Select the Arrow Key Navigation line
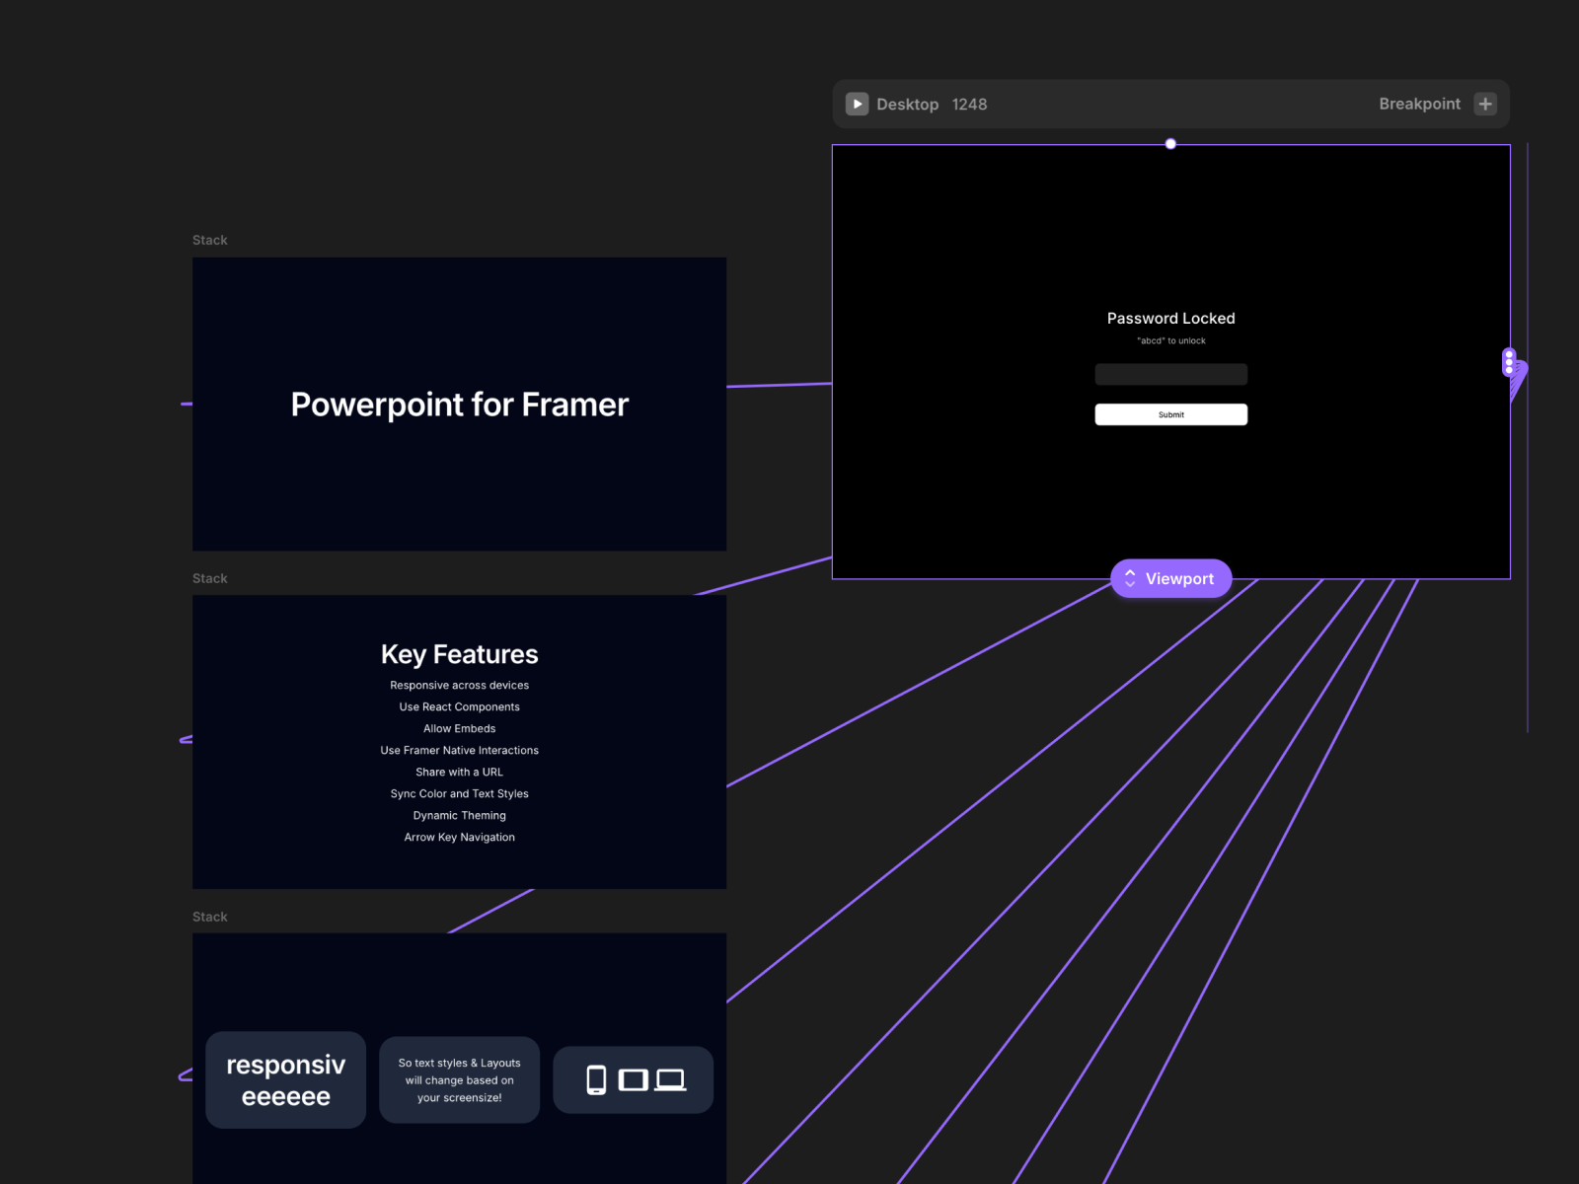Screen dimensions: 1579x1184 pos(459,837)
